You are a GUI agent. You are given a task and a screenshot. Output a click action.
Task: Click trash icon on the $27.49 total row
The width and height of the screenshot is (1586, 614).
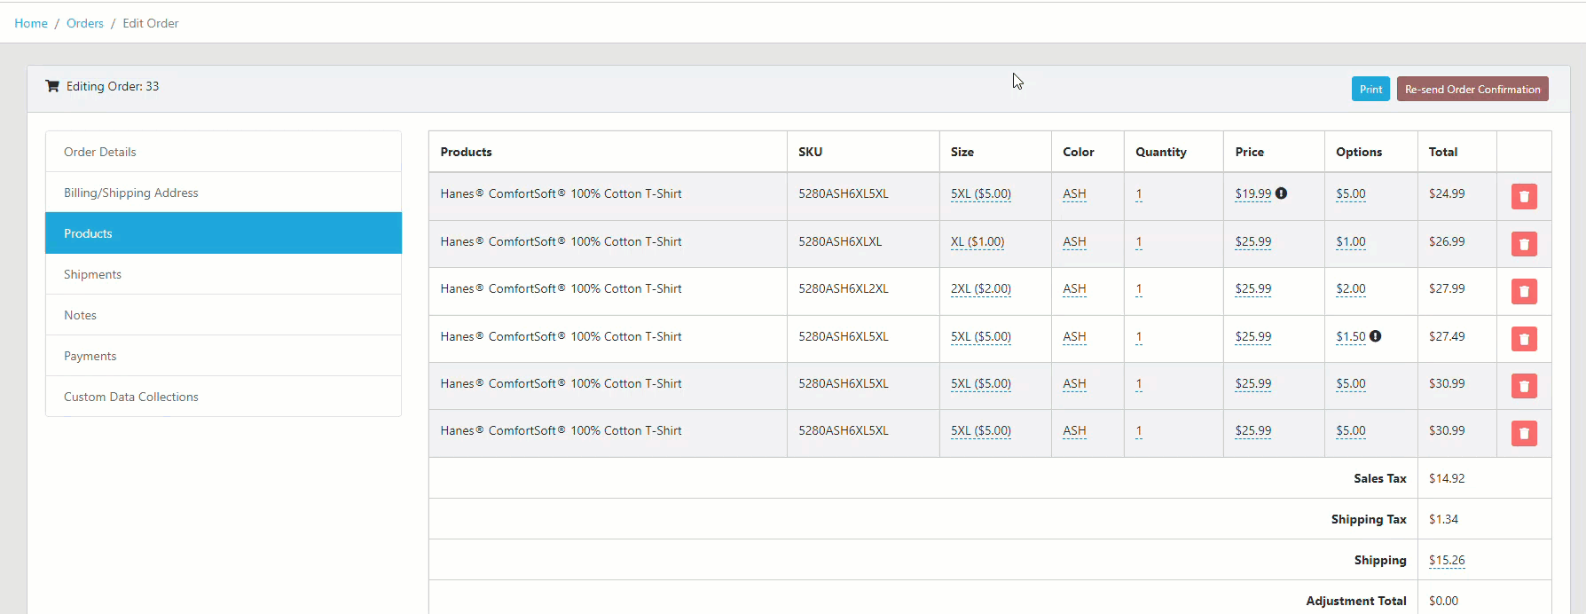coord(1523,339)
